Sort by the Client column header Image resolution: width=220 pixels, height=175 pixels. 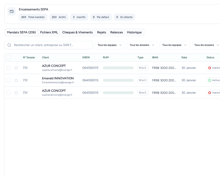click(46, 58)
